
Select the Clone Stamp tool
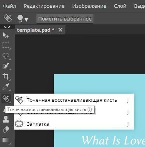pyautogui.click(x=6, y=119)
